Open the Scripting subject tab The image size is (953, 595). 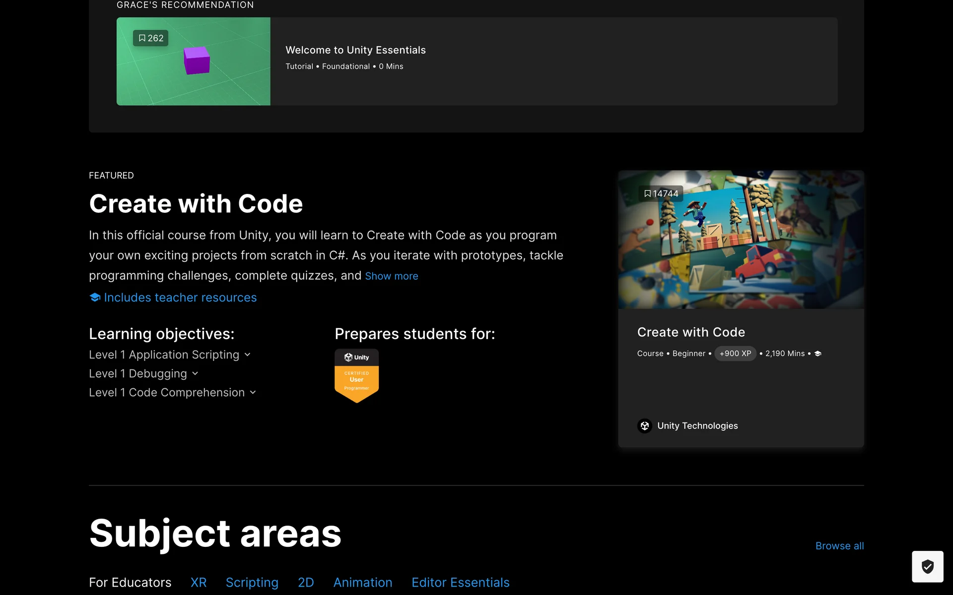pyautogui.click(x=252, y=582)
